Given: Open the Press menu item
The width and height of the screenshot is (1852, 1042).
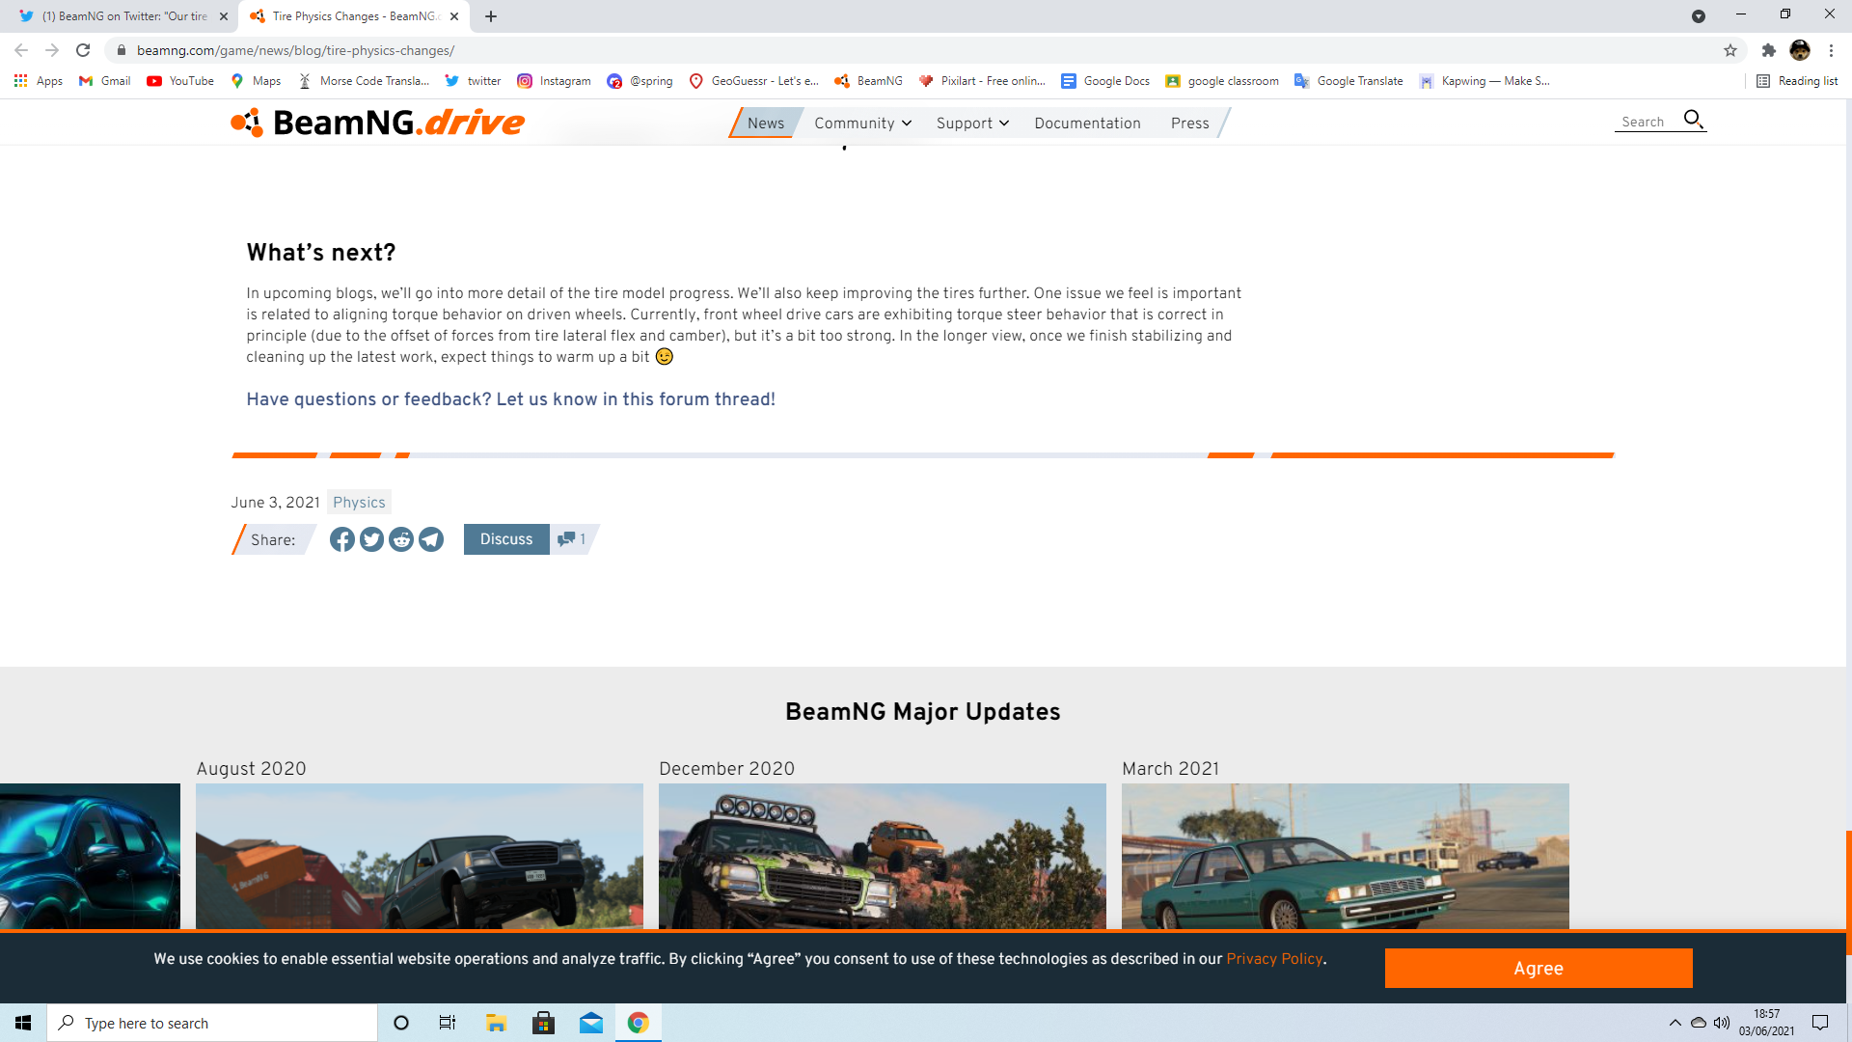Looking at the screenshot, I should pyautogui.click(x=1189, y=123).
